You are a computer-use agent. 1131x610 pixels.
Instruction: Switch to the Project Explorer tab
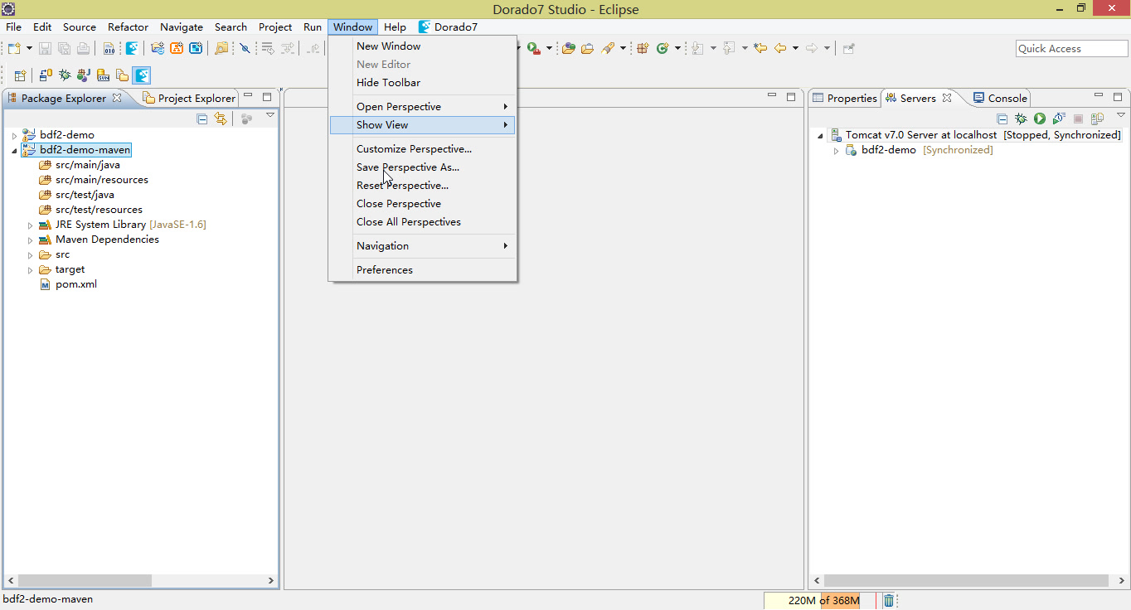[x=189, y=98]
